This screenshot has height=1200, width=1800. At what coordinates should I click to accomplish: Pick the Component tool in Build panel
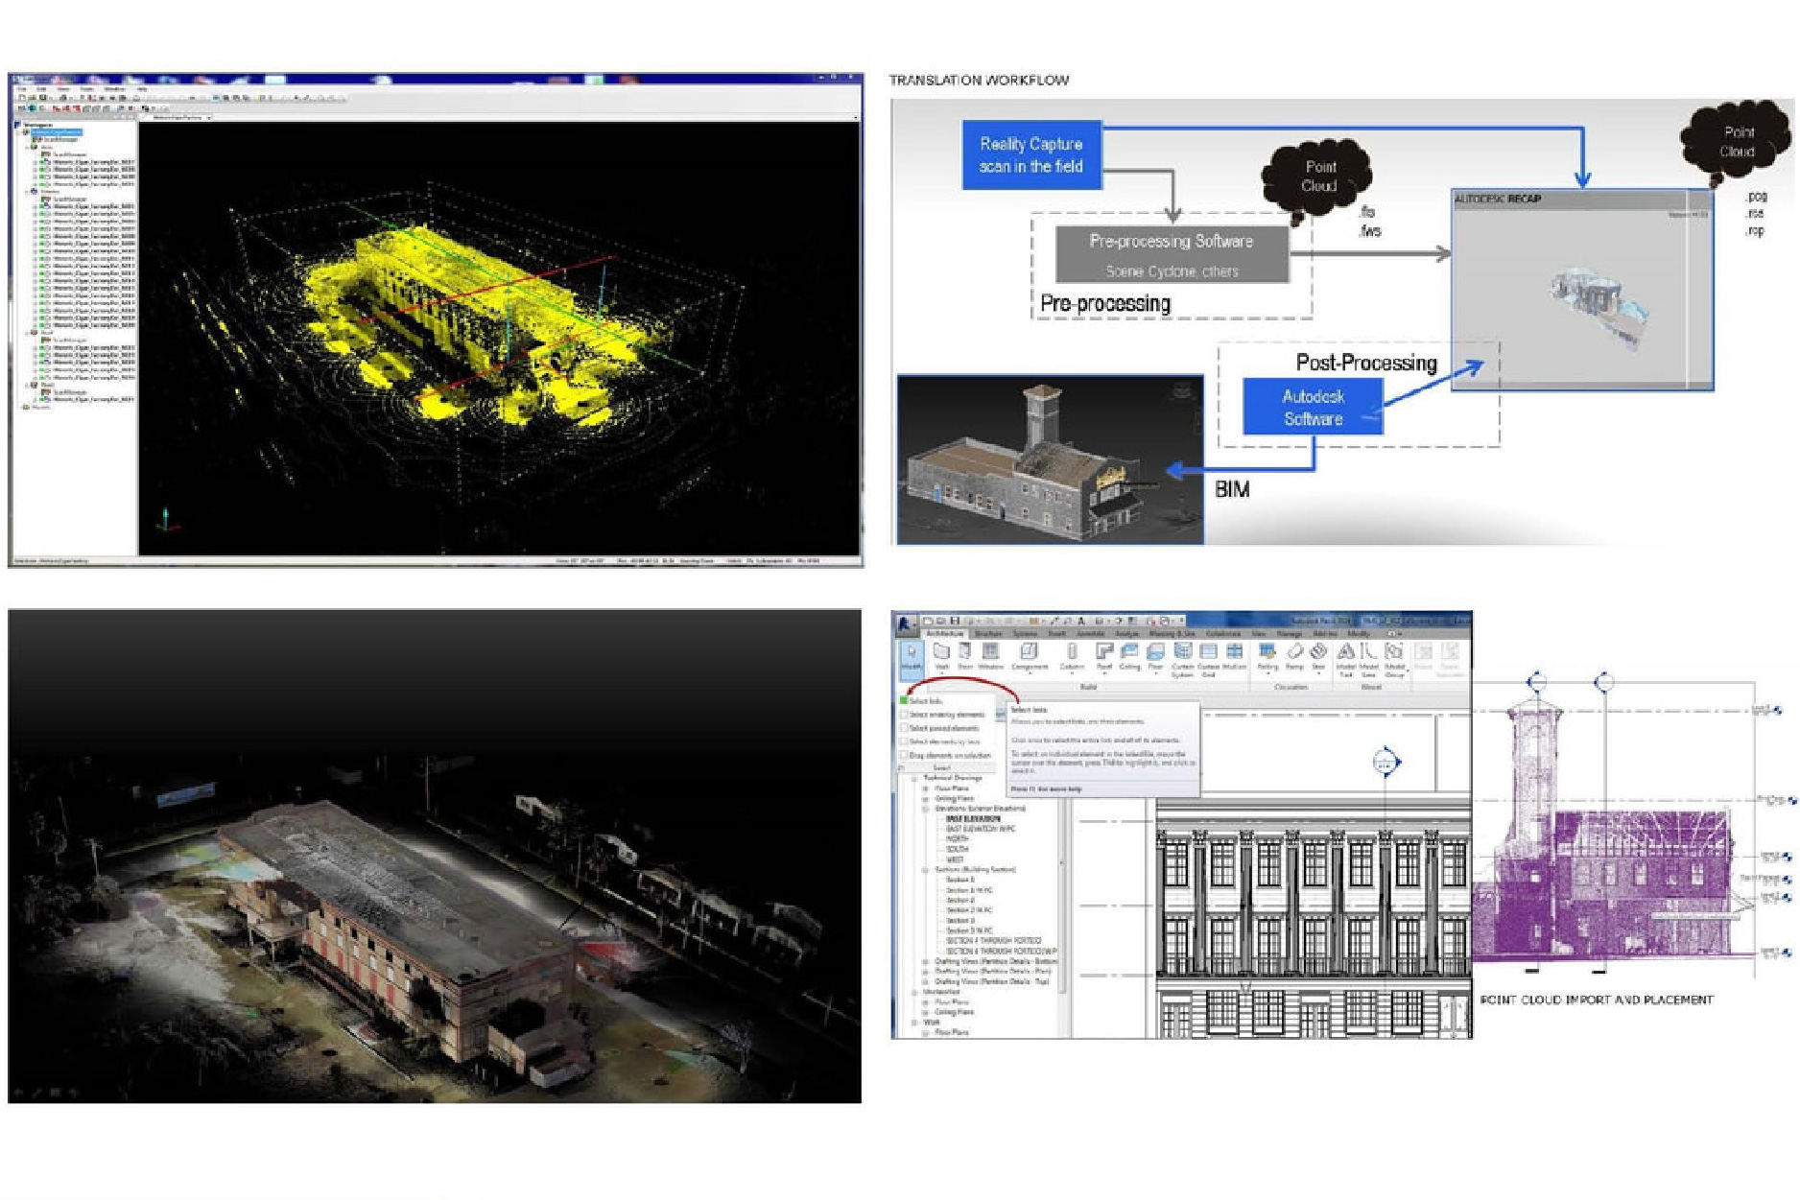pos(1030,657)
